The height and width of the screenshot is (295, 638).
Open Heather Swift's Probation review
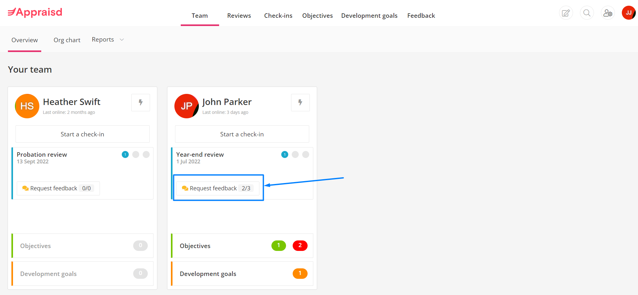pos(42,154)
